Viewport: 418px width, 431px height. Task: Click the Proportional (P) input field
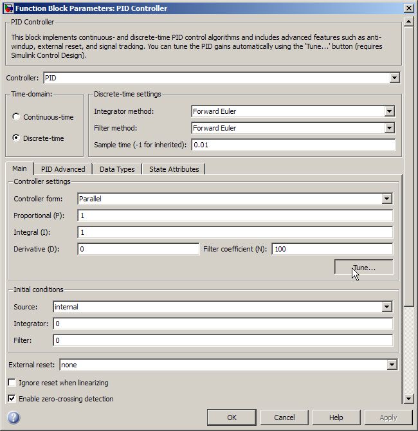235,215
